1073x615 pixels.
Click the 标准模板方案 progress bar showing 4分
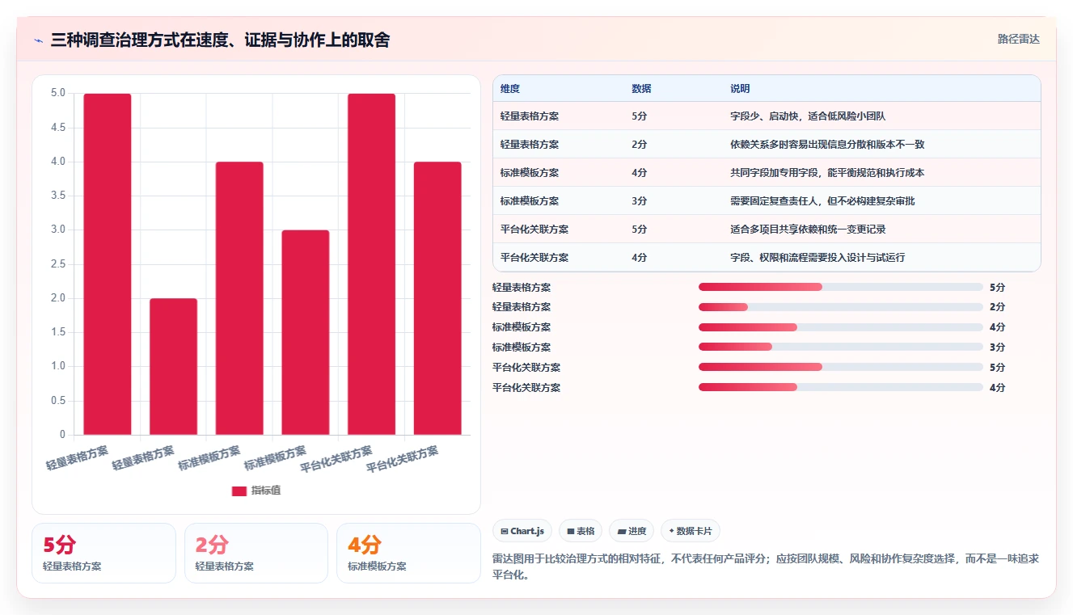pos(841,327)
